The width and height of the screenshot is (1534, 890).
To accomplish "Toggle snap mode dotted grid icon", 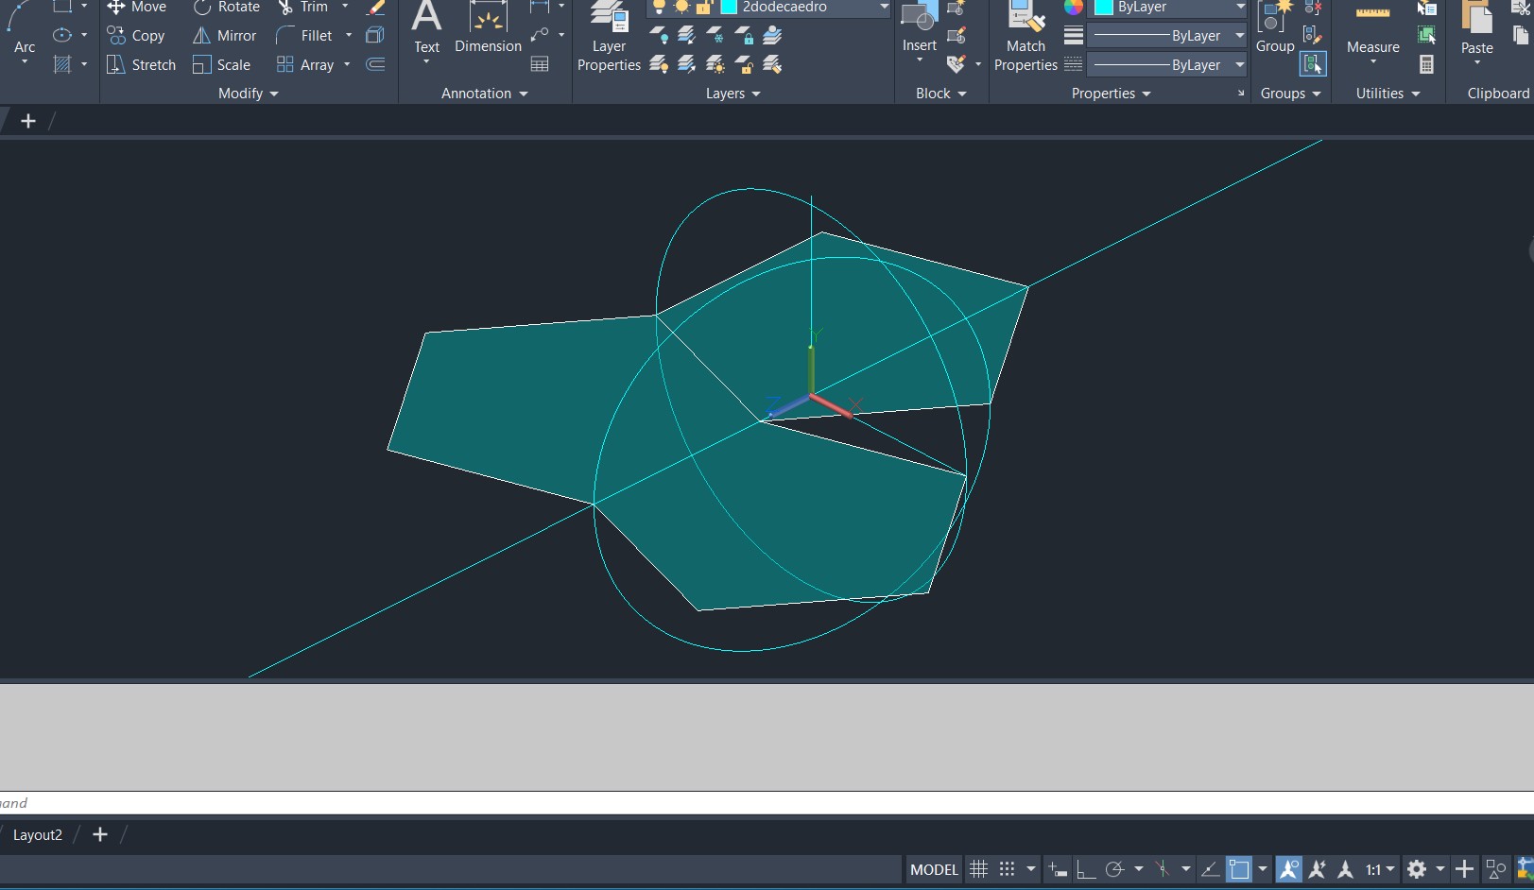I will point(1008,869).
